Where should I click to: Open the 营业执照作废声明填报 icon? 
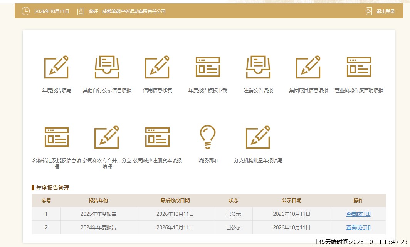click(359, 67)
